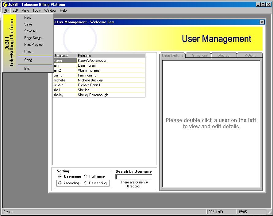Viewport: 273px width, 216px height.
Task: Select the Username sorting radio button
Action: (60, 176)
